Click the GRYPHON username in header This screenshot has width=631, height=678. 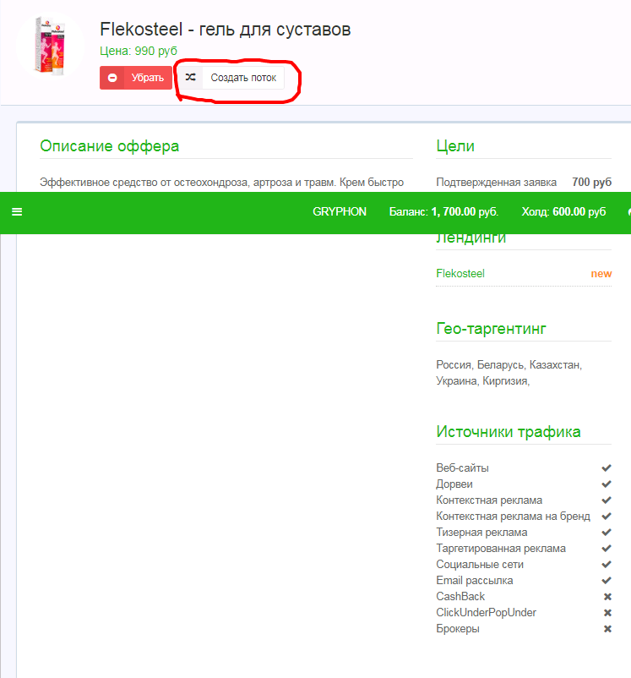pyautogui.click(x=340, y=211)
